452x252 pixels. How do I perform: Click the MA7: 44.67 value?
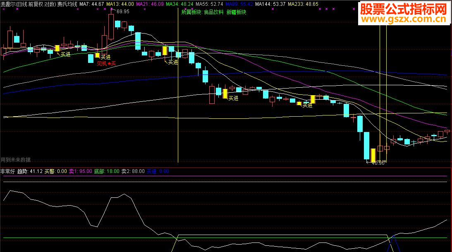pyautogui.click(x=92, y=4)
